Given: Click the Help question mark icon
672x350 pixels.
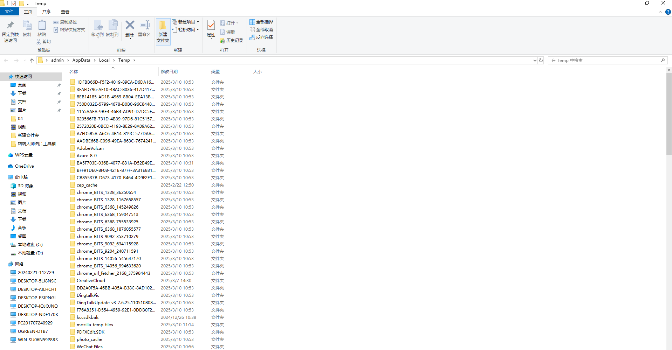Looking at the screenshot, I should click(x=668, y=12).
